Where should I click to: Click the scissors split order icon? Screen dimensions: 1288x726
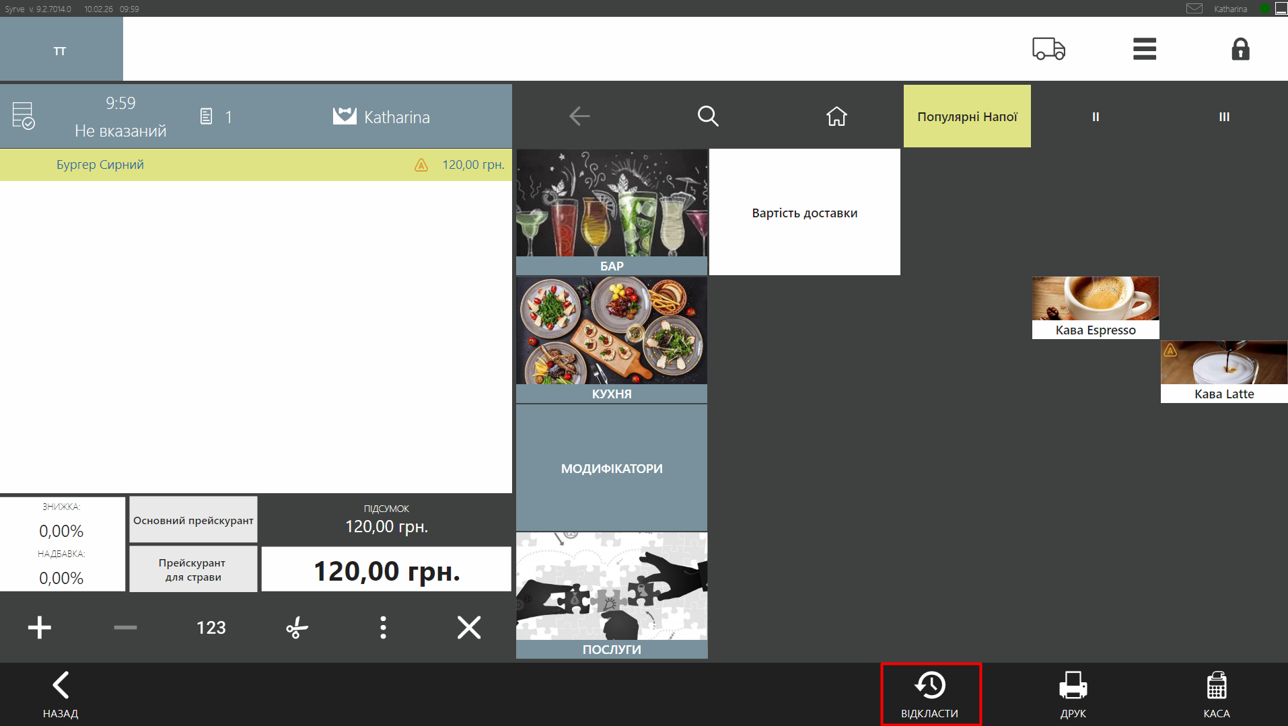(x=297, y=628)
